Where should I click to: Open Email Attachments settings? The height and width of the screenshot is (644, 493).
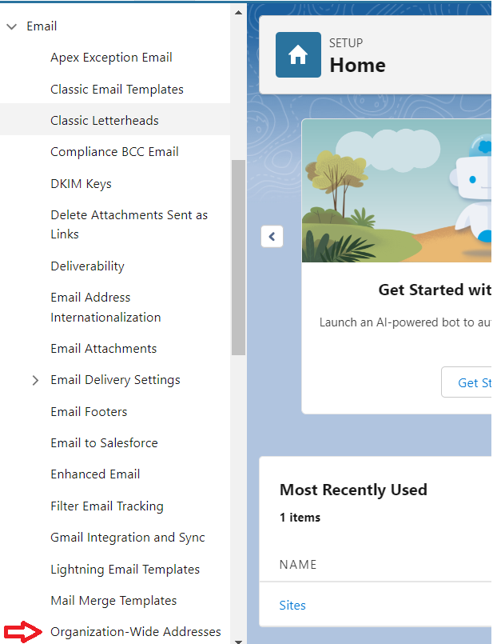click(104, 349)
